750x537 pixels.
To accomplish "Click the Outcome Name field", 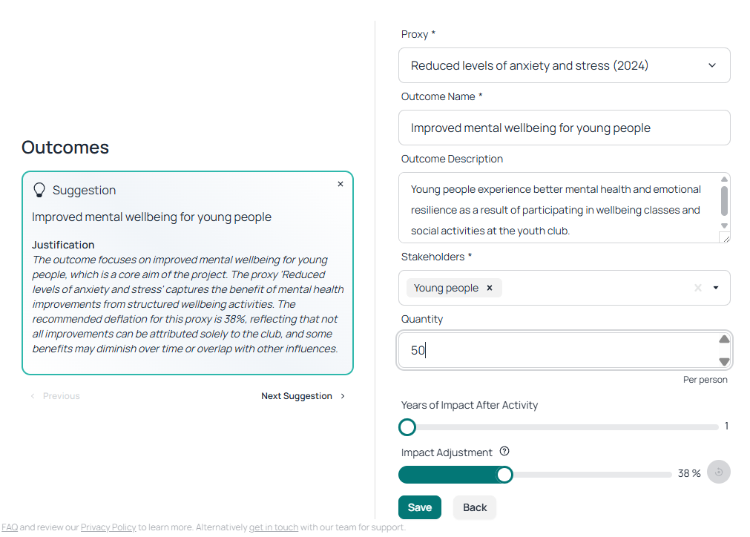I will [x=564, y=128].
